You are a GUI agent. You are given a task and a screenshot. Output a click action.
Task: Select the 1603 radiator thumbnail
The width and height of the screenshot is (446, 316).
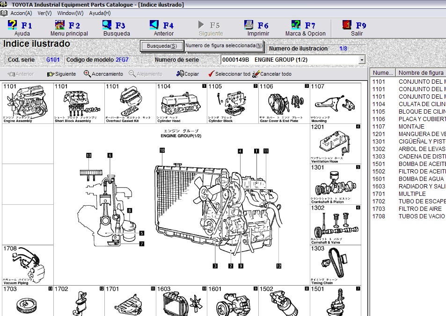click(x=182, y=301)
